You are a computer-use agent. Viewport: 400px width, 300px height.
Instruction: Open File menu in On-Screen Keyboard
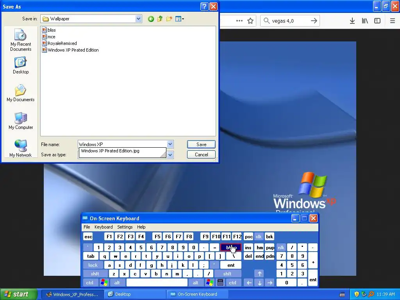pos(87,227)
